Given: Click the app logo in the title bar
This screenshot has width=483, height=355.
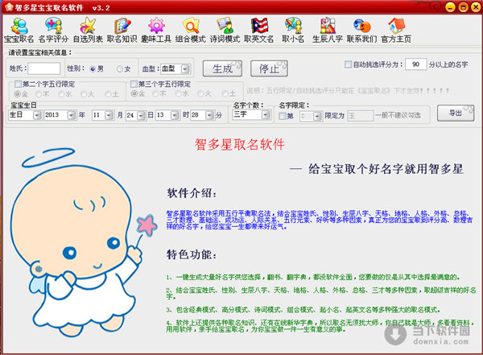Looking at the screenshot, I should [9, 6].
